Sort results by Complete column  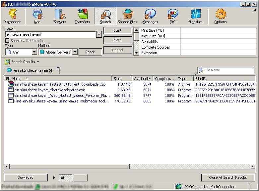[x=164, y=79]
